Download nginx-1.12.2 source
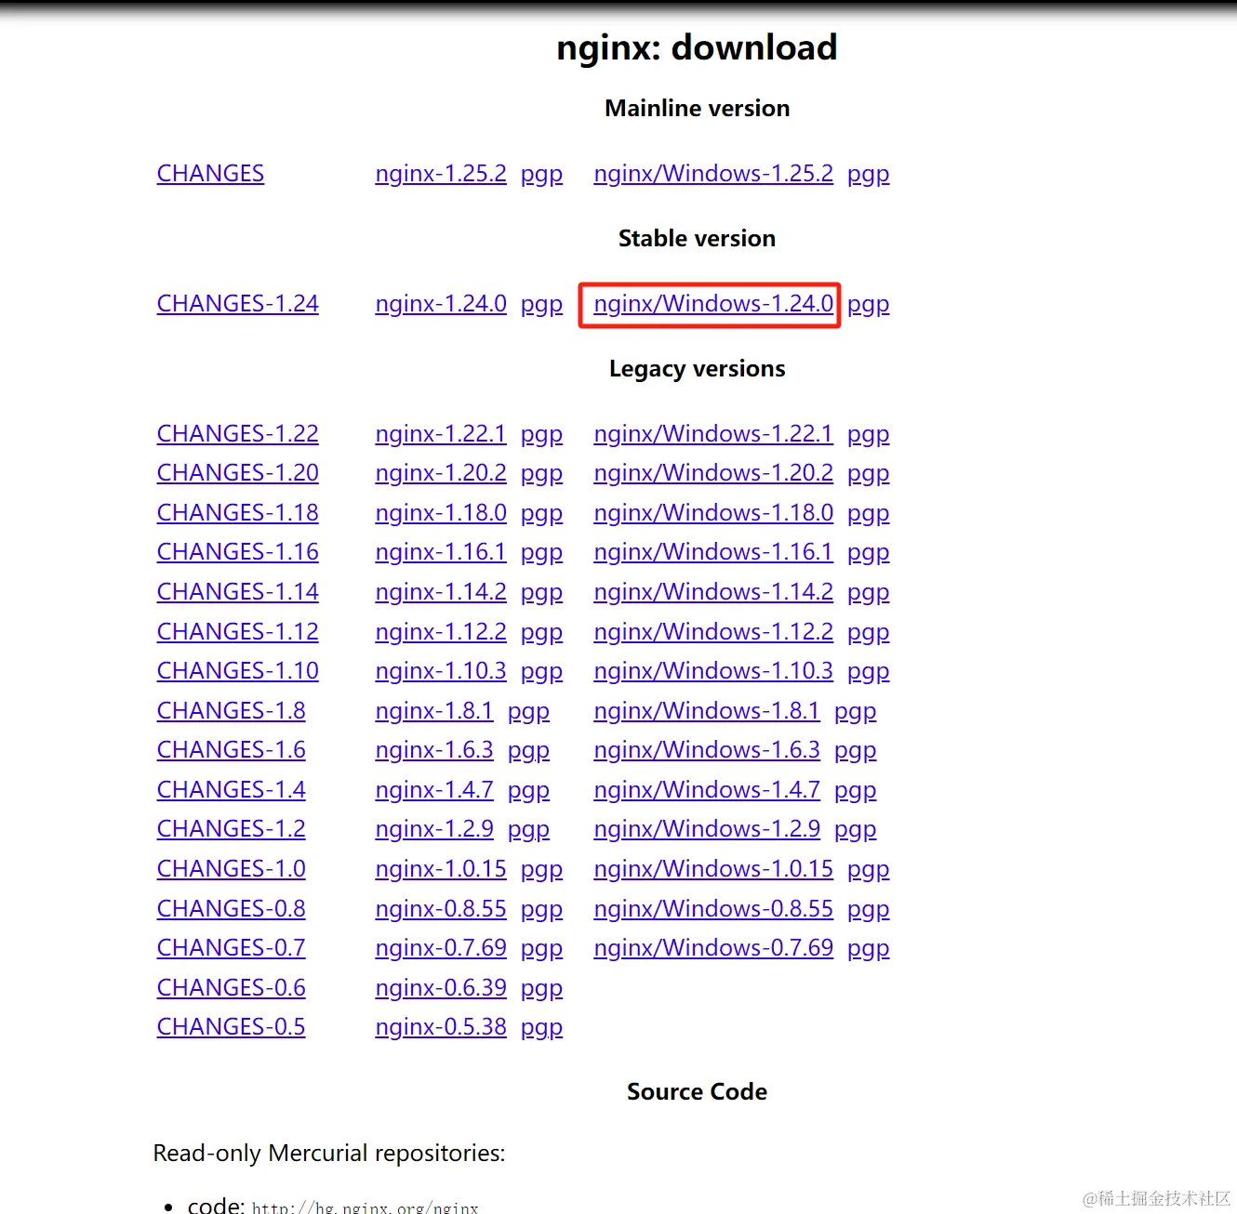Image resolution: width=1237 pixels, height=1214 pixels. 441,632
